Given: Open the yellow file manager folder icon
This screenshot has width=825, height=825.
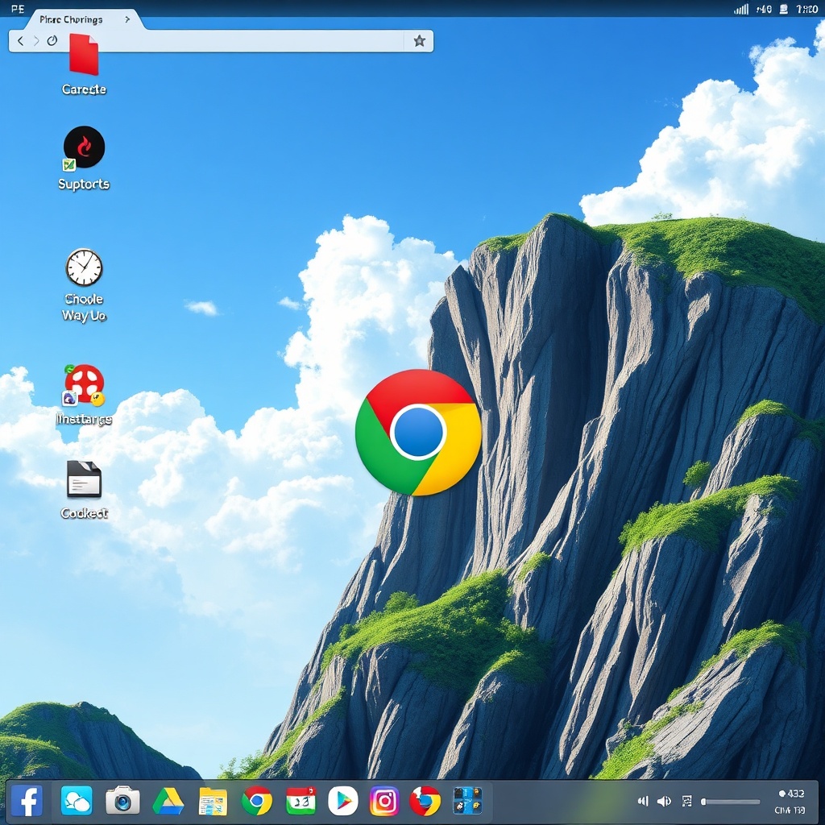Looking at the screenshot, I should point(213,802).
